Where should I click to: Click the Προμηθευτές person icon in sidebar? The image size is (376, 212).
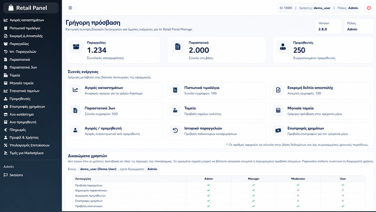(x=6, y=99)
